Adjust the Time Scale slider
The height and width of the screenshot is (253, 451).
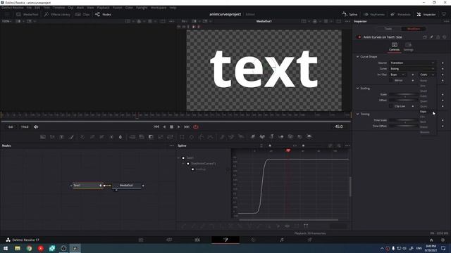404,120
